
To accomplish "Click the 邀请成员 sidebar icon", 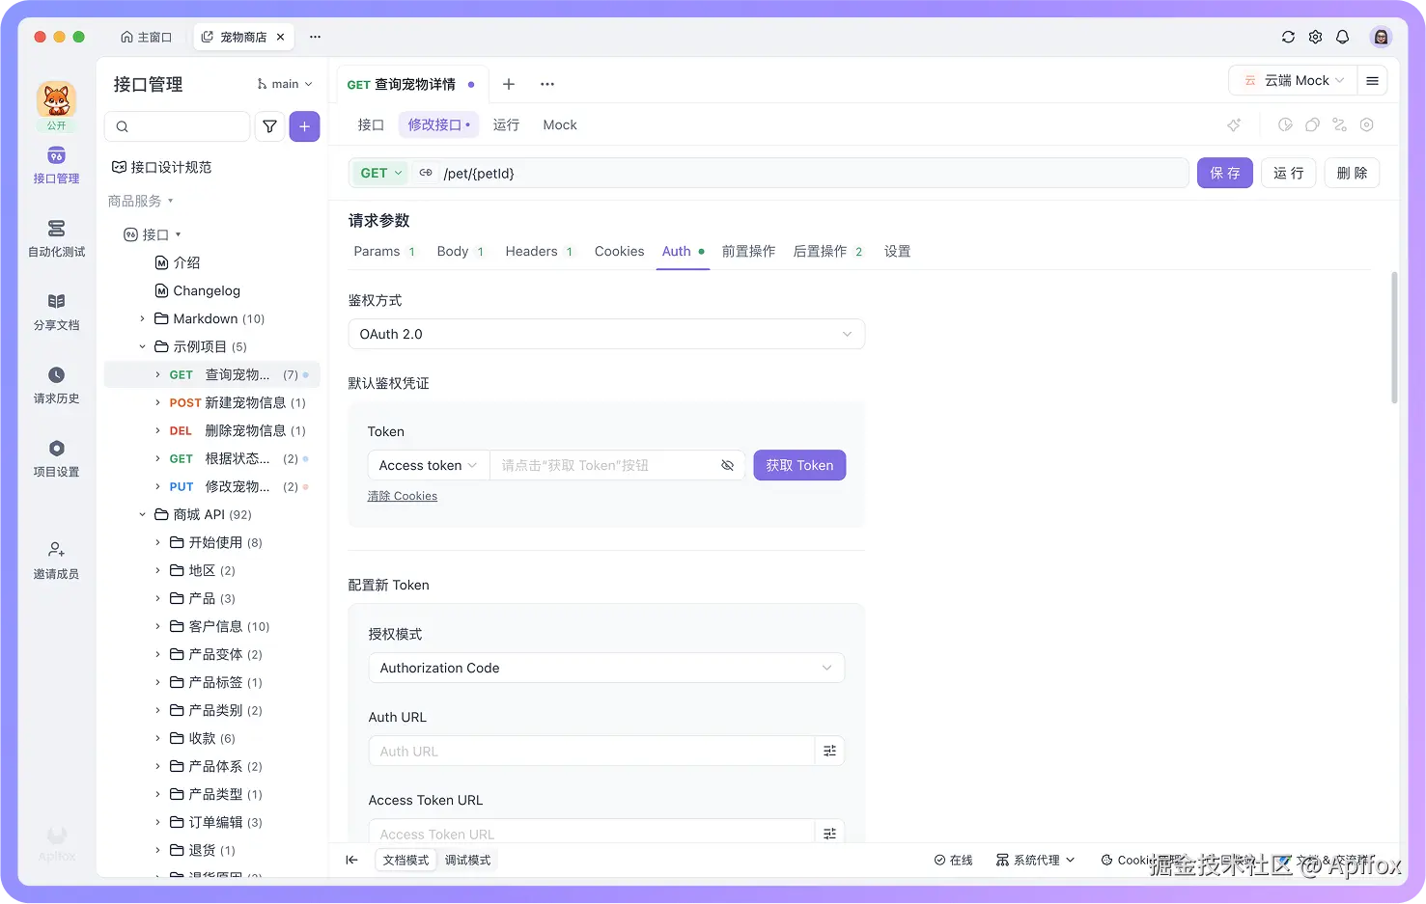I will 55,558.
